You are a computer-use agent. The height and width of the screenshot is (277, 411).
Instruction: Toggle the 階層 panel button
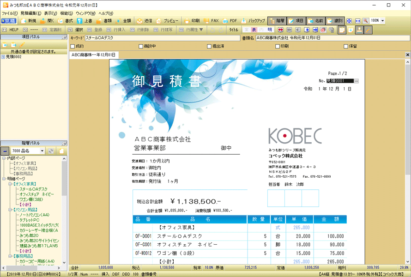277,21
